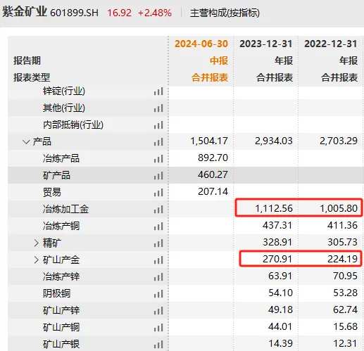364x351 pixels.
Task: Show bar chart for 阴极铜 row
Action: (x=158, y=294)
